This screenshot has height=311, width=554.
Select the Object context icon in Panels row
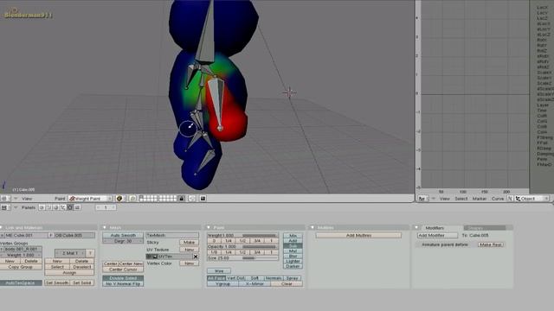[x=63, y=207]
